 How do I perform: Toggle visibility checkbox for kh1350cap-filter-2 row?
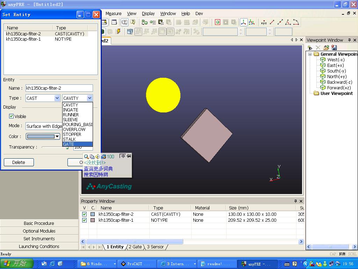pyautogui.click(x=84, y=214)
